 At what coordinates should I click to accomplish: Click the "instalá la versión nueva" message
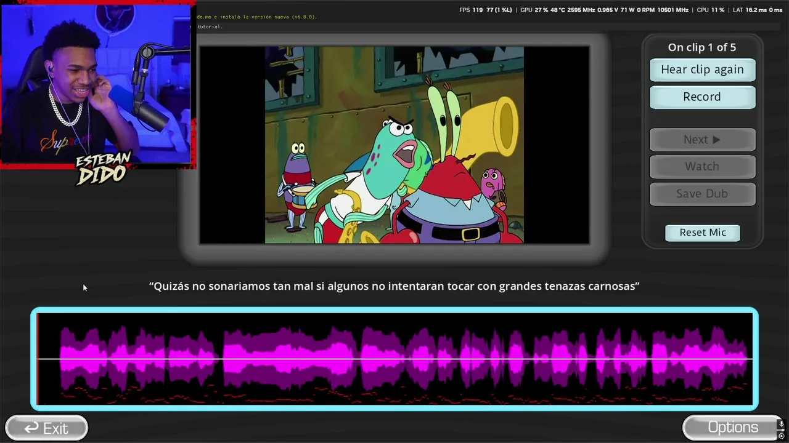tap(257, 17)
